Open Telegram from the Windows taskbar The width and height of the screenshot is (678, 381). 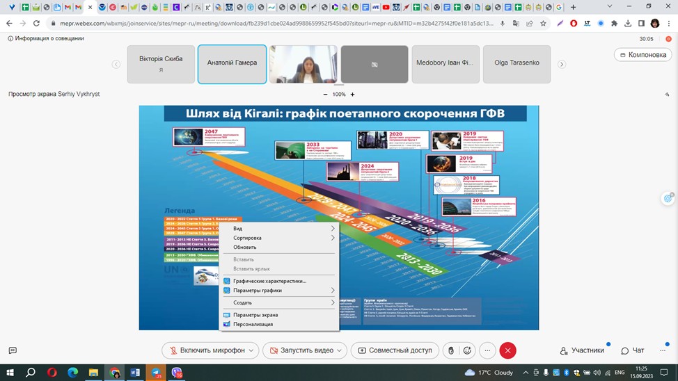[156, 373]
